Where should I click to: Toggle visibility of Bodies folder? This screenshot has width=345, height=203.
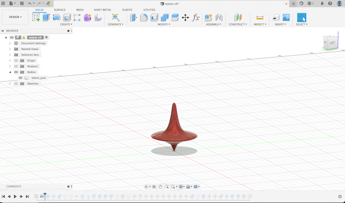point(16,72)
